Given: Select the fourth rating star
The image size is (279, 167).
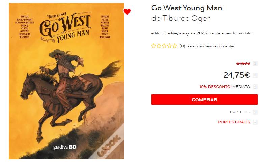Looking at the screenshot, I should pyautogui.click(x=170, y=46).
